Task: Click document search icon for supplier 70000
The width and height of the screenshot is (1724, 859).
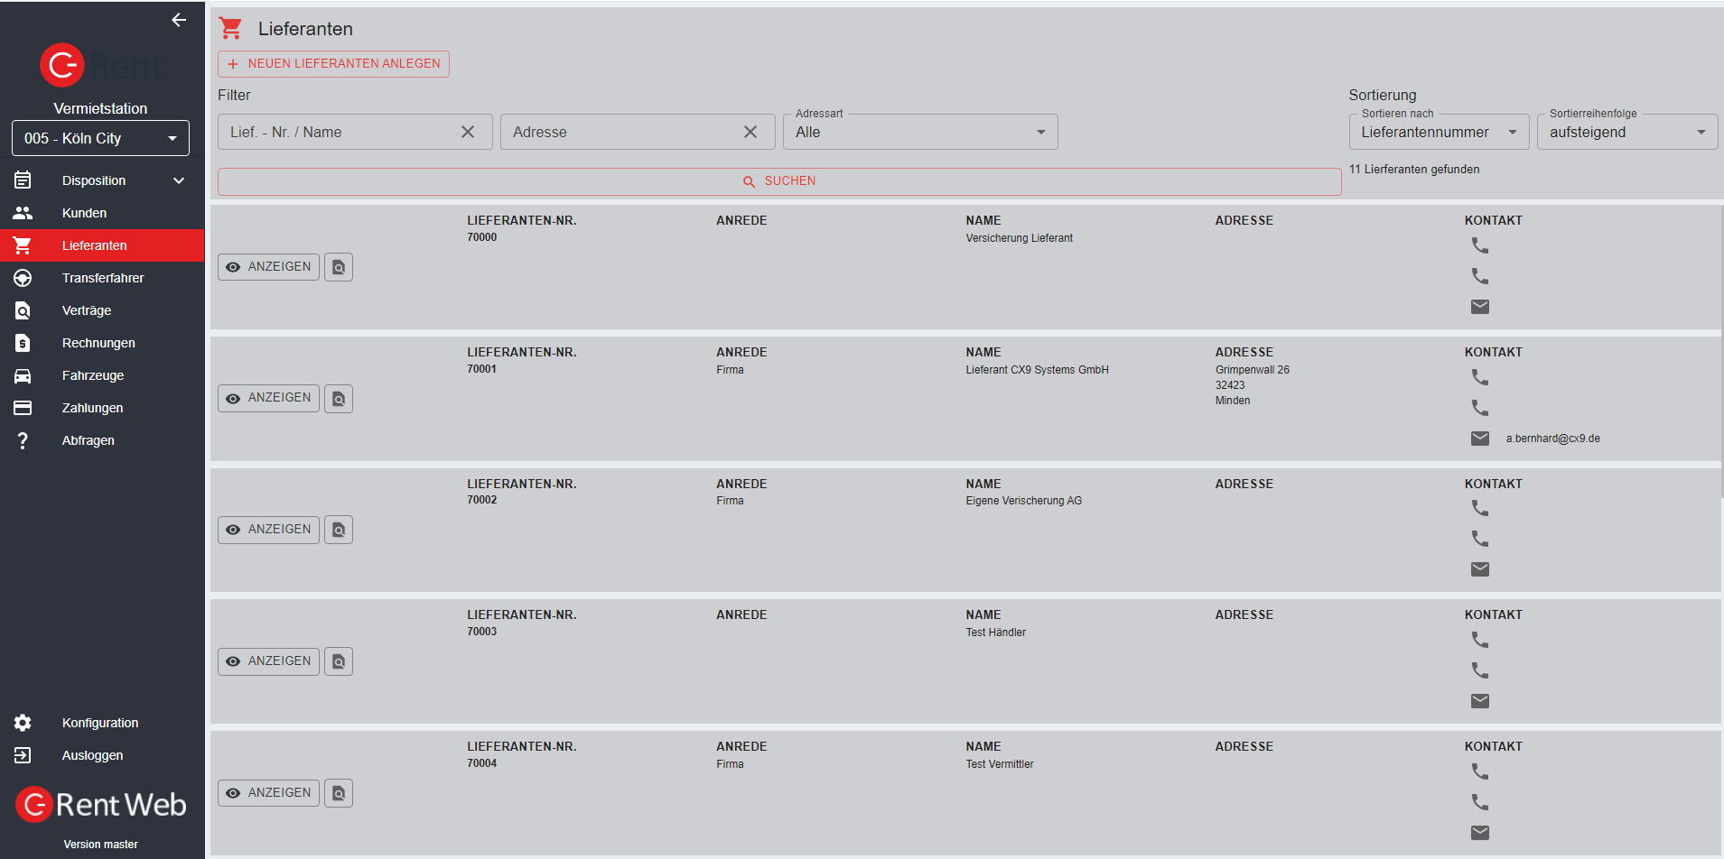Action: (x=339, y=267)
